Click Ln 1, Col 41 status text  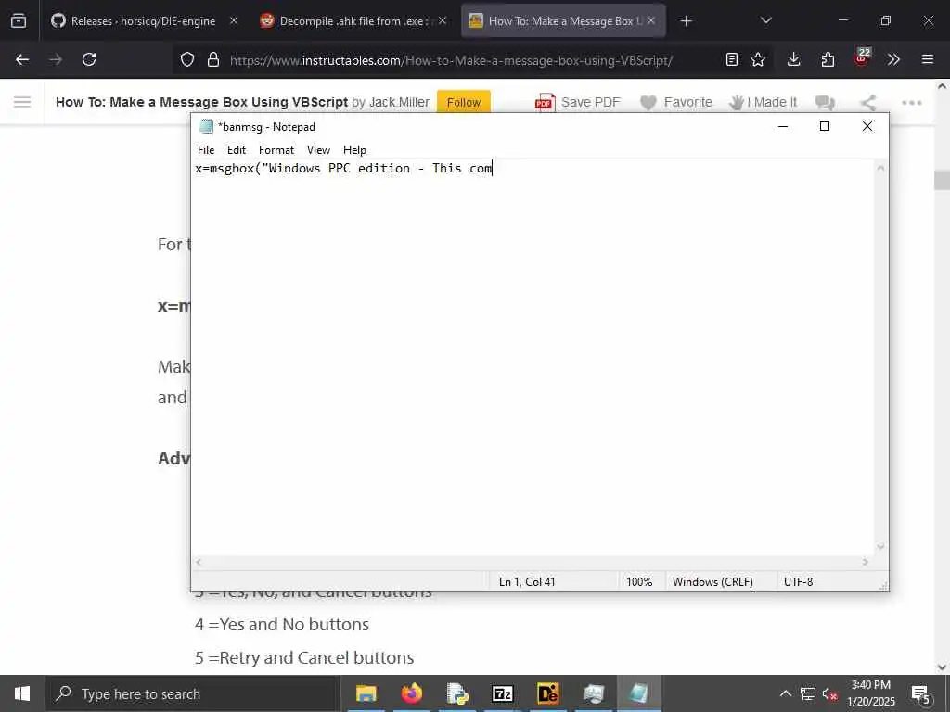(x=527, y=582)
